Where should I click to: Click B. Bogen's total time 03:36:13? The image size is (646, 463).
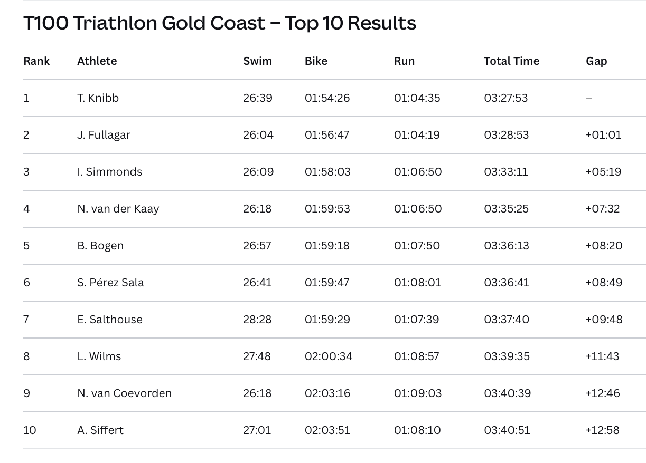[506, 246]
